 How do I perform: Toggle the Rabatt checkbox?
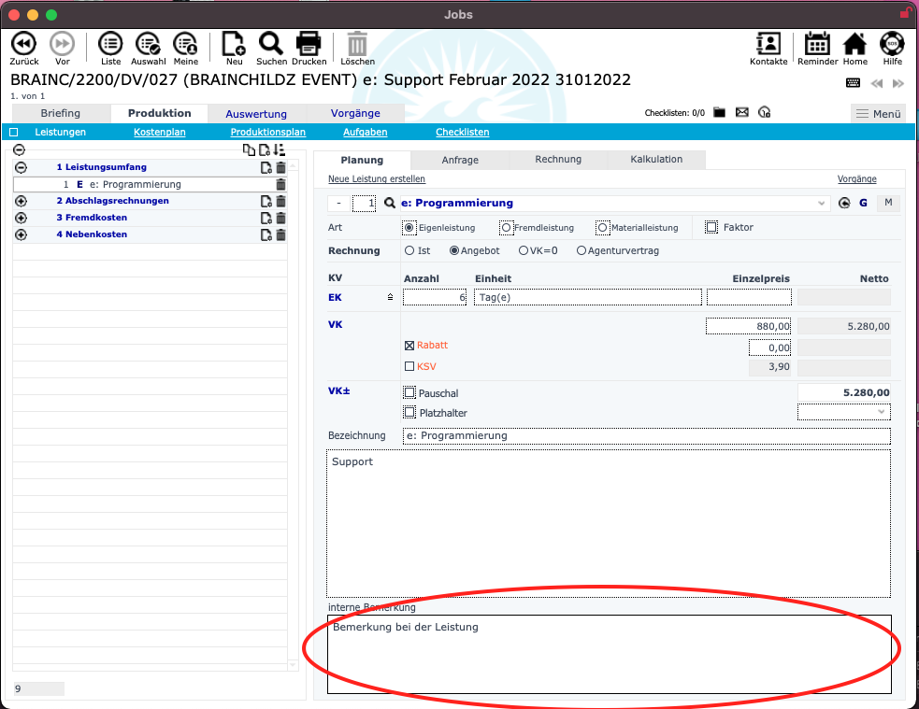(409, 346)
